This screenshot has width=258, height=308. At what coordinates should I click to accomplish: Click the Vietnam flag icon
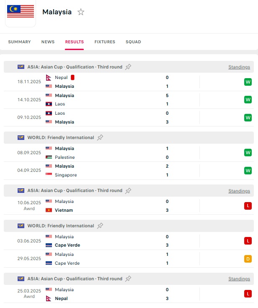pos(49,210)
